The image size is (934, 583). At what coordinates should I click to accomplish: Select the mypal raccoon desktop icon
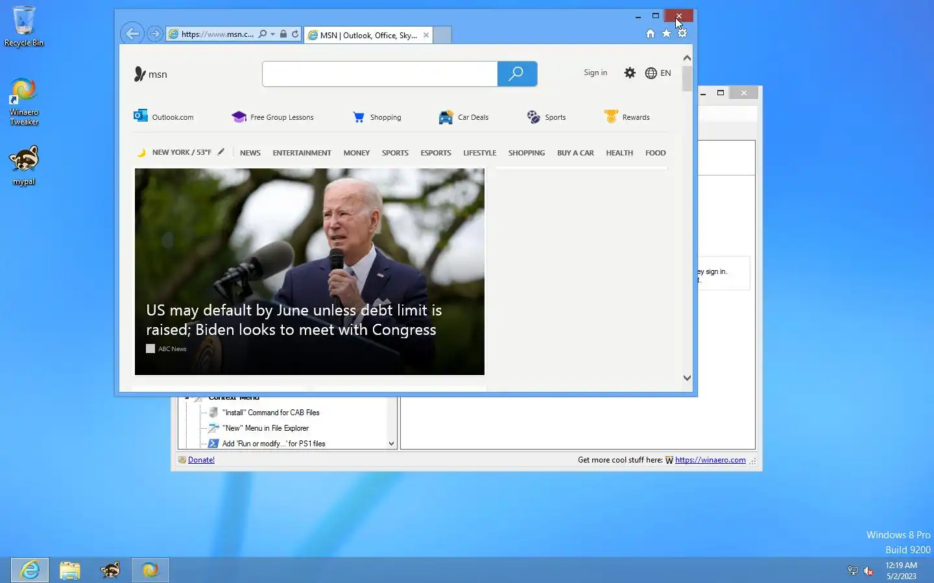coord(24,165)
